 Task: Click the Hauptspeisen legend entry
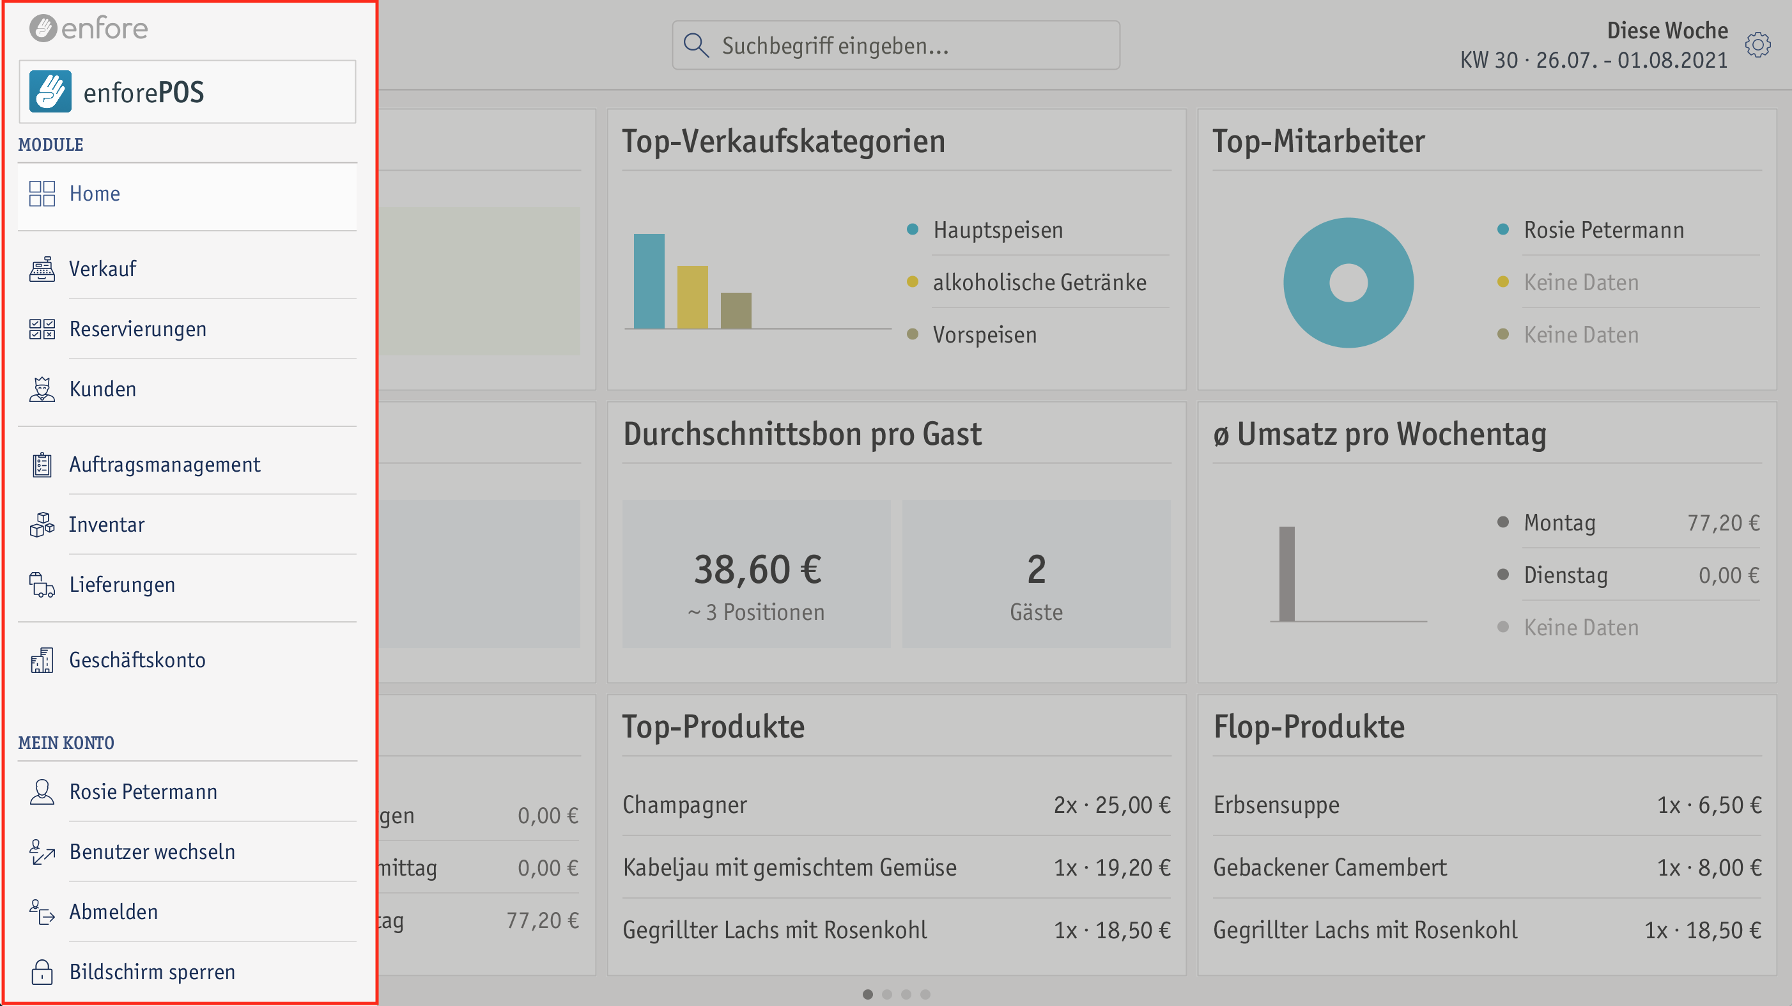point(1037,230)
